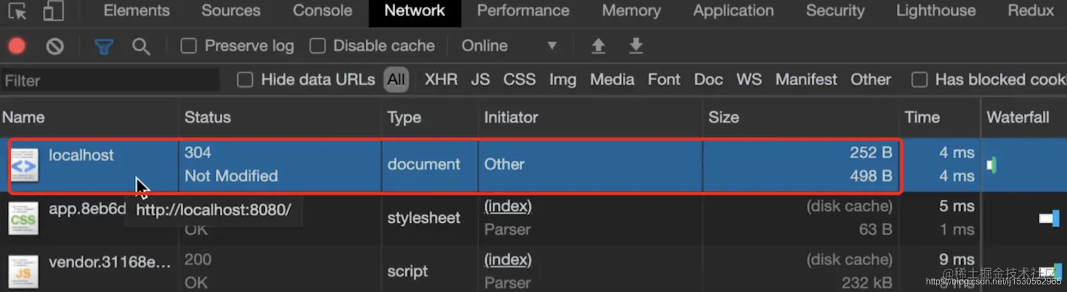The width and height of the screenshot is (1067, 292).
Task: Filter requests by Doc
Action: pos(709,80)
